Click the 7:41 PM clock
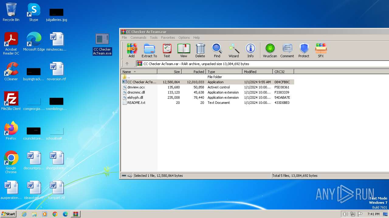The height and width of the screenshot is (218, 389). (x=373, y=214)
